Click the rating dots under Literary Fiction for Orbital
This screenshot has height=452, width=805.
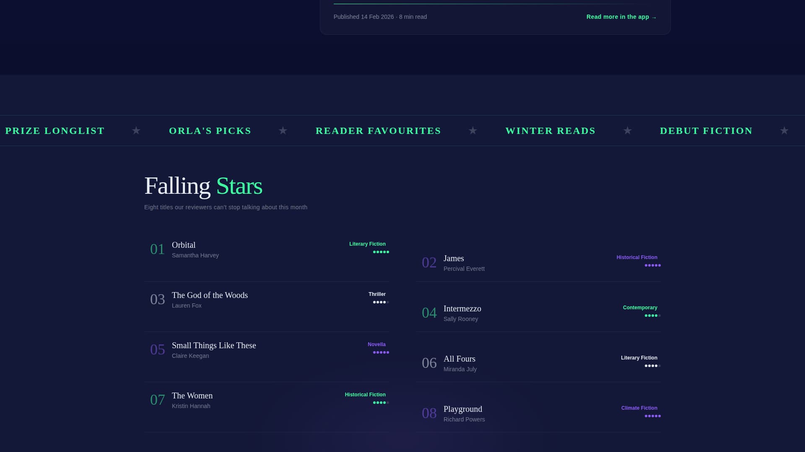point(381,252)
